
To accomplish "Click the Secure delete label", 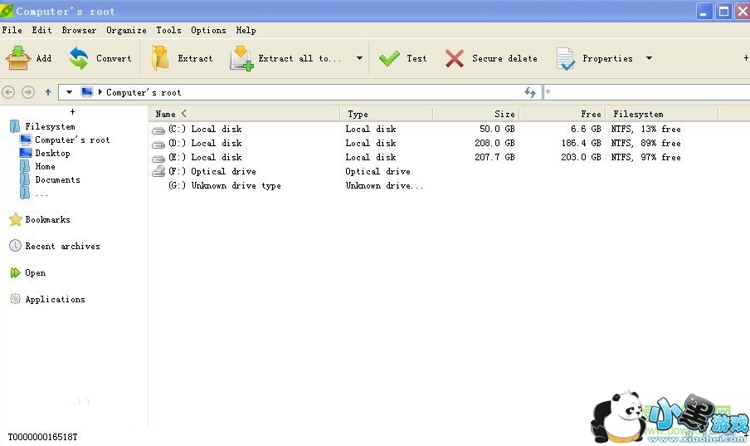I will pyautogui.click(x=504, y=58).
